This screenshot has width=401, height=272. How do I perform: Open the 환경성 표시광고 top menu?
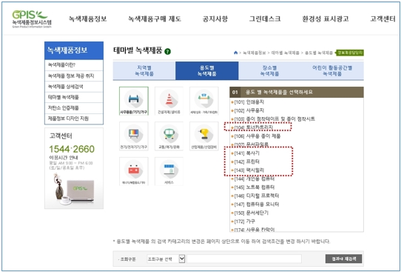(x=326, y=19)
